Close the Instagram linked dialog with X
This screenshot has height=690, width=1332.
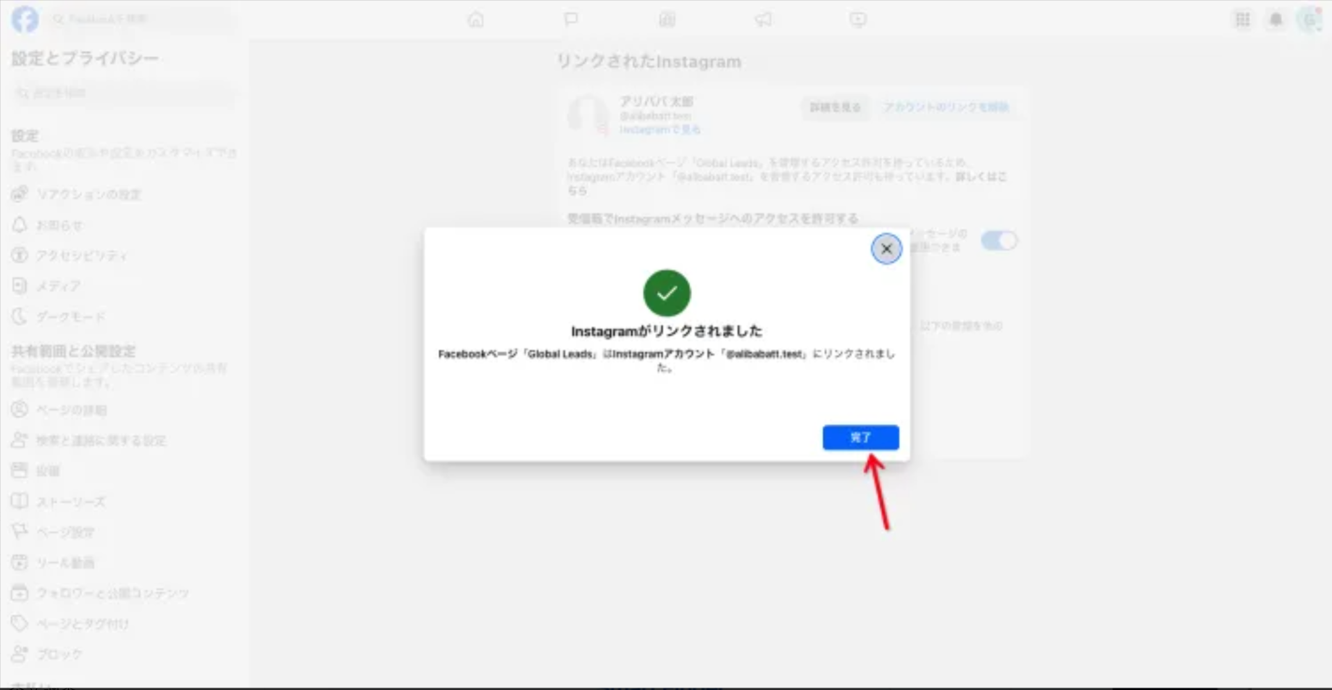886,249
